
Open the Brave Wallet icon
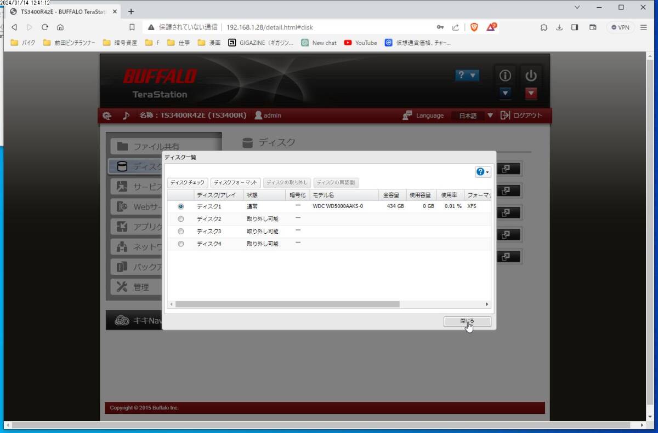tap(593, 27)
